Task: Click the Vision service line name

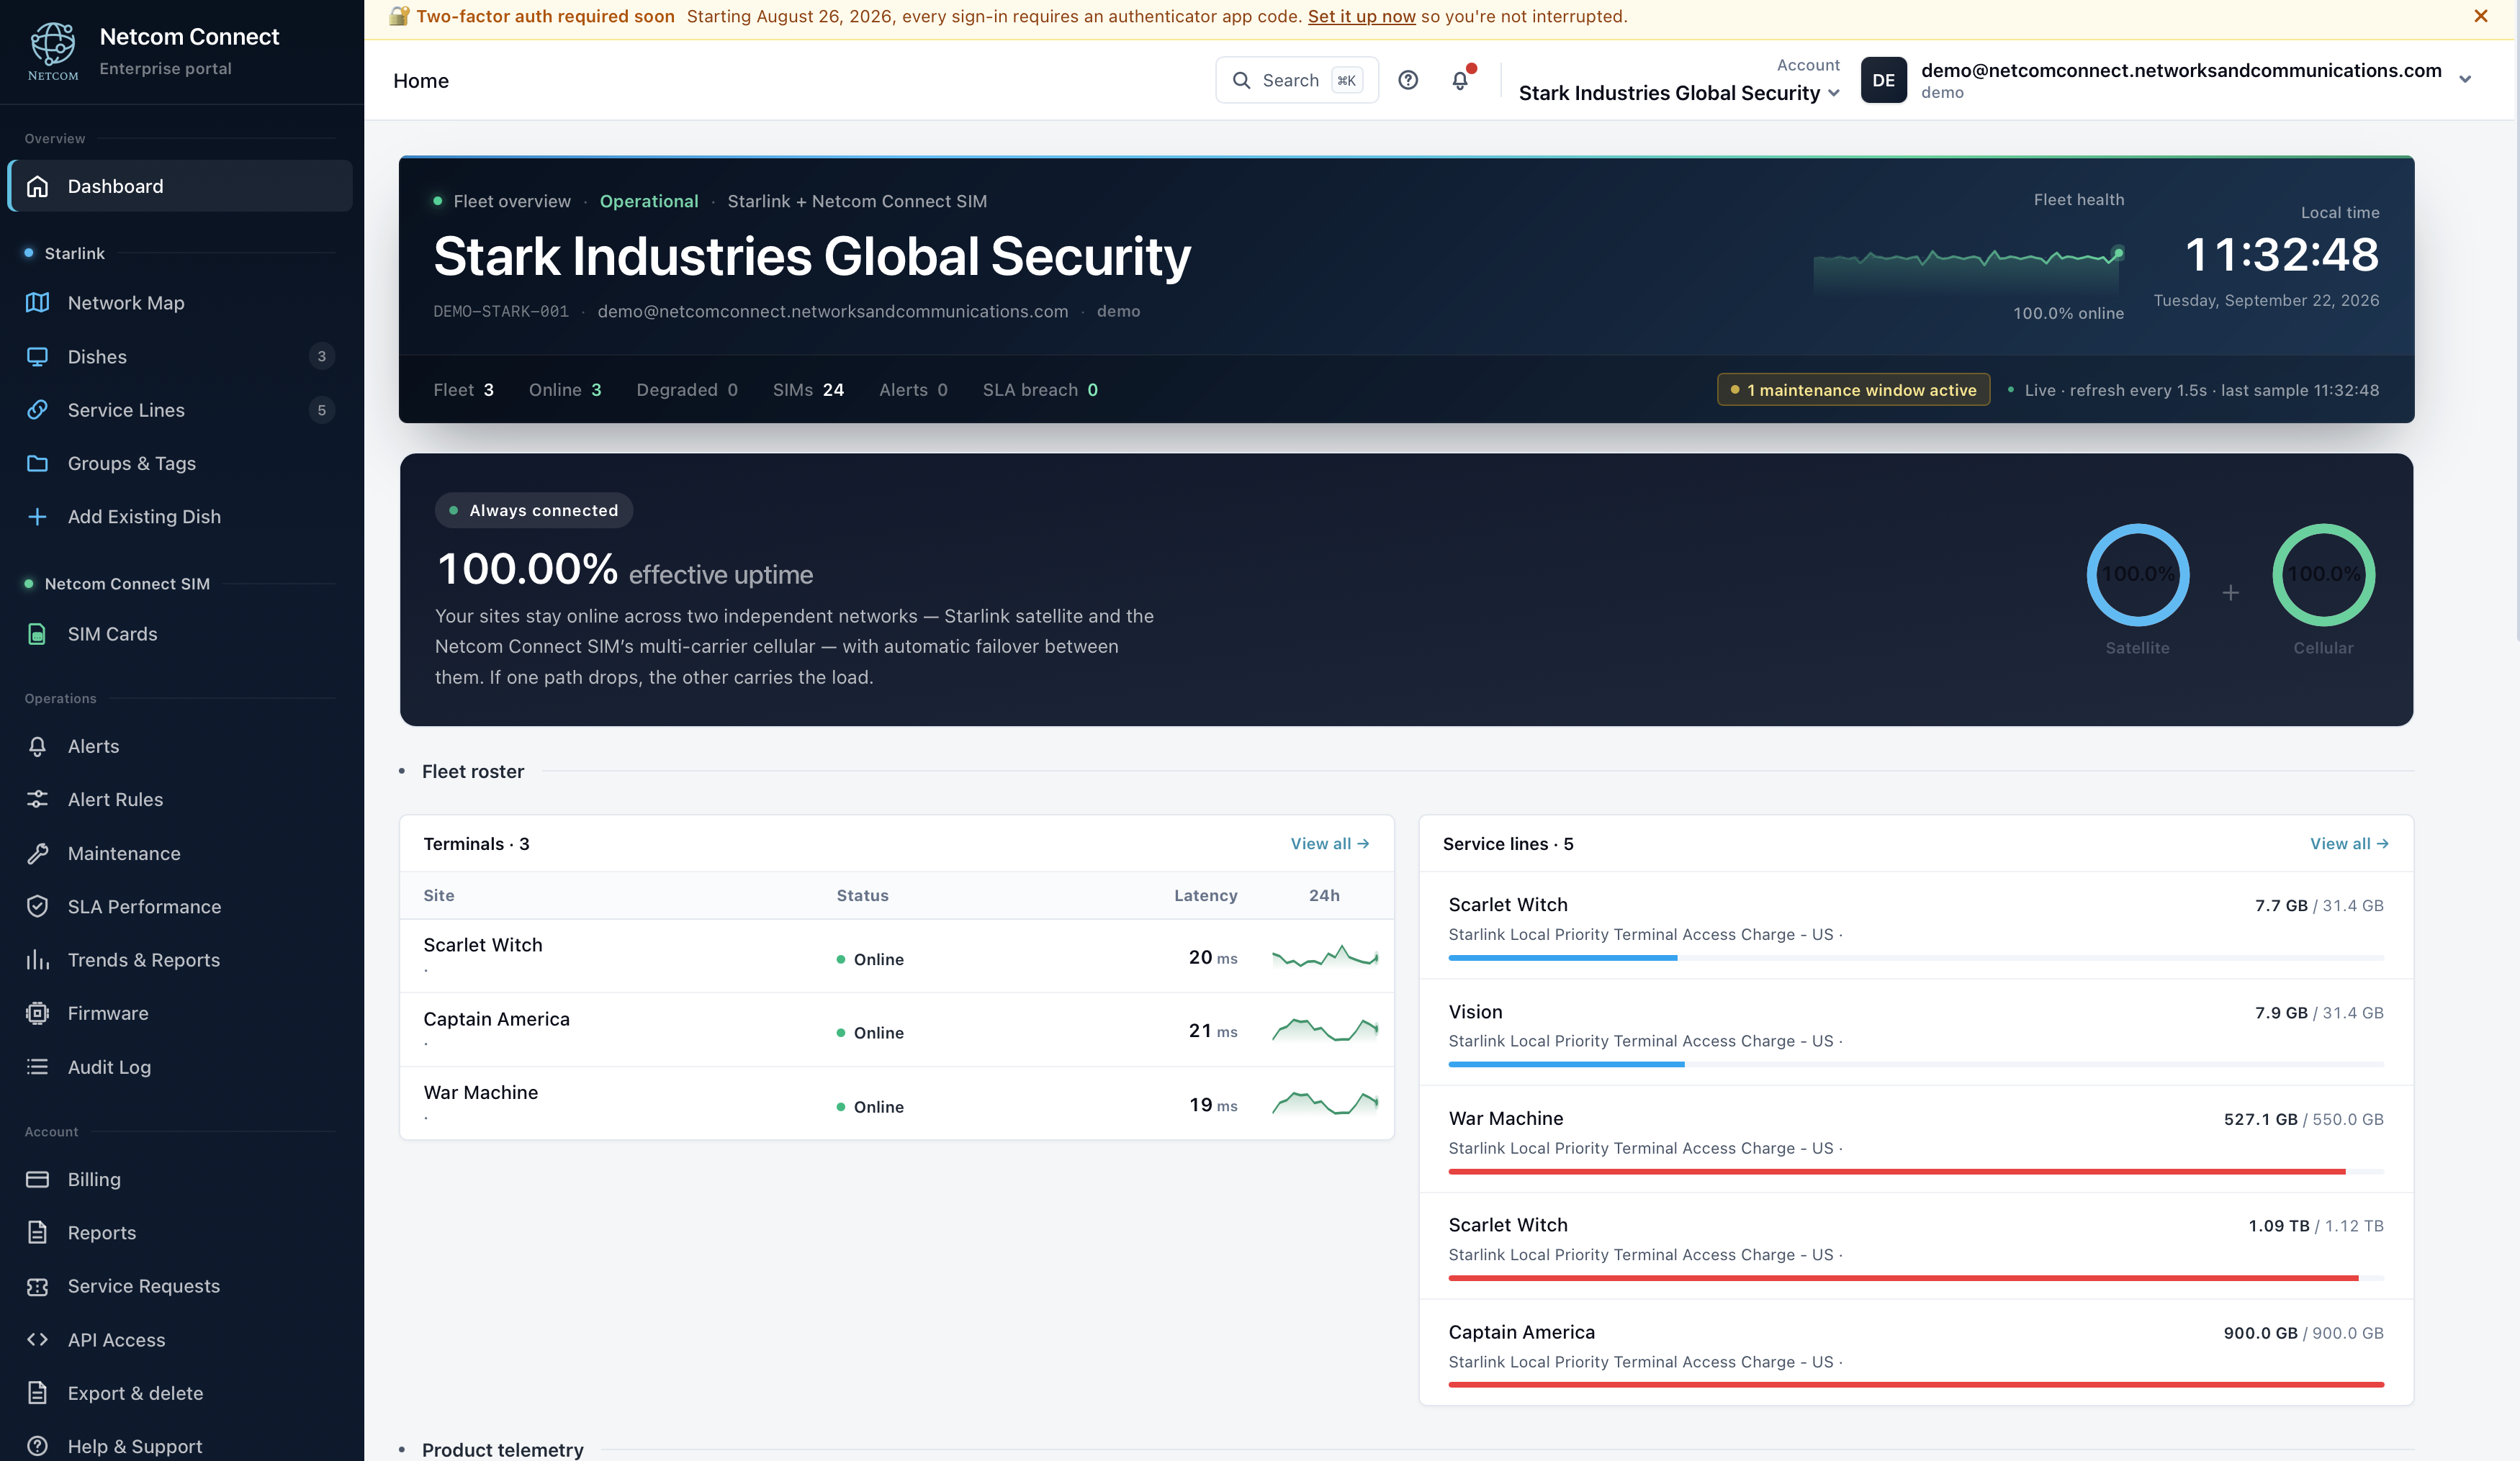Action: 1475,1013
